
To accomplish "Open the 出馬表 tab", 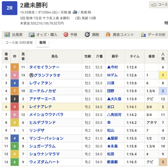I will (x=14, y=35).
